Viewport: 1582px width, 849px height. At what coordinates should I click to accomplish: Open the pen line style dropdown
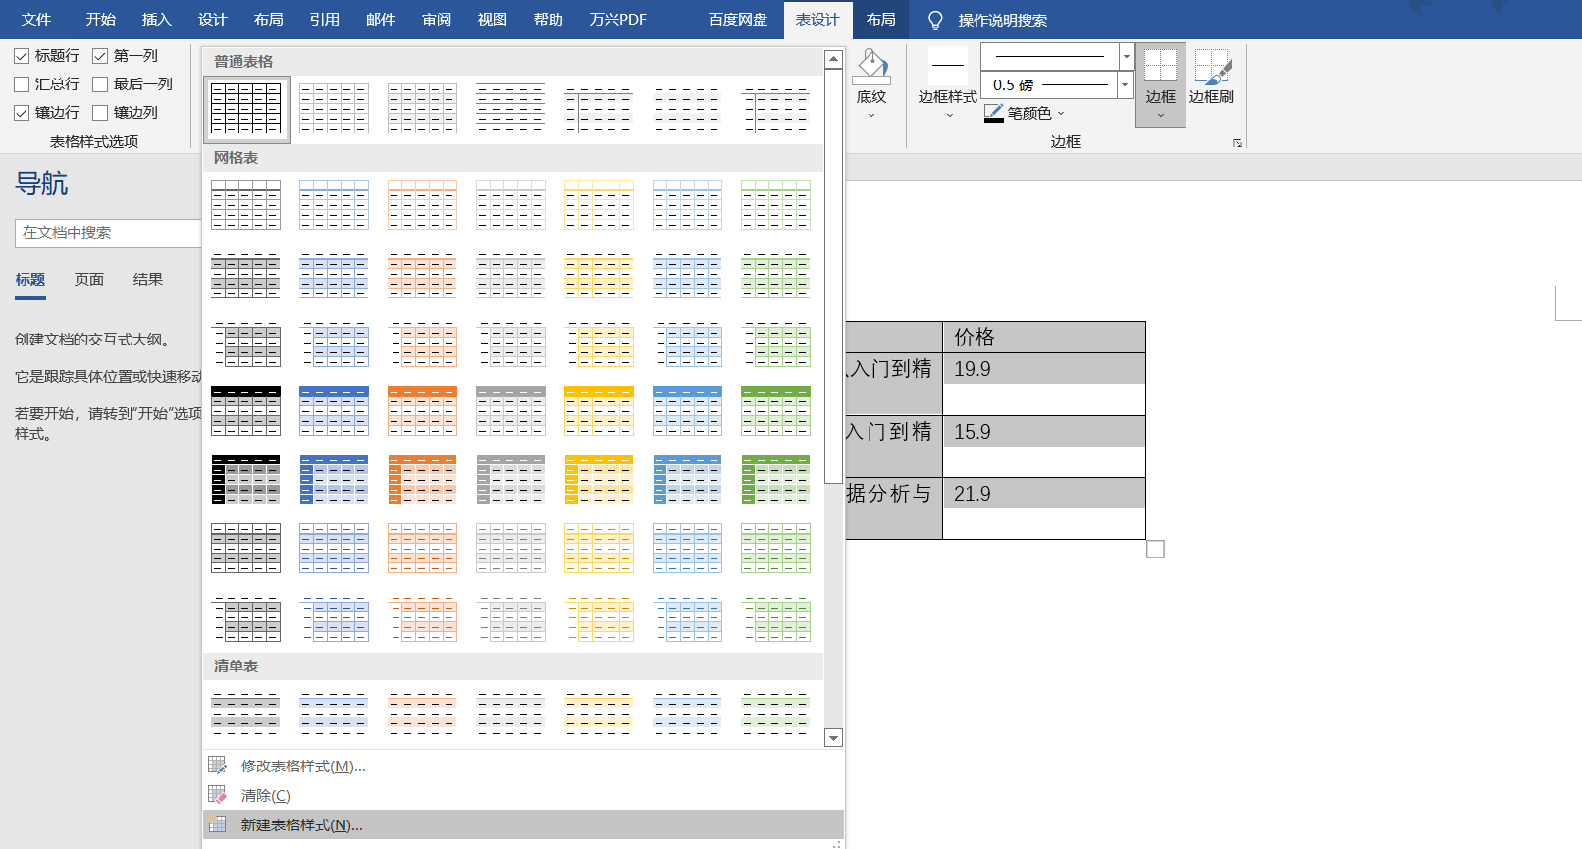[1127, 57]
